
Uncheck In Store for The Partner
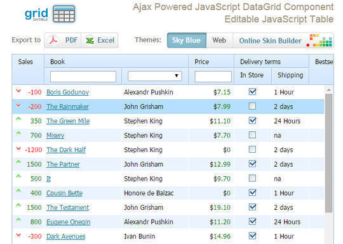252,164
